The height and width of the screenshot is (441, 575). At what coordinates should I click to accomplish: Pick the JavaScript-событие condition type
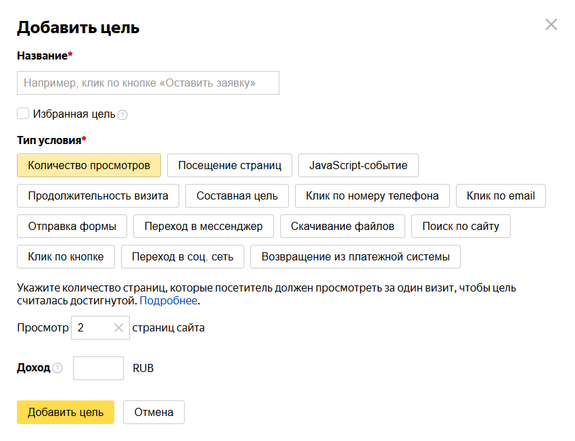click(x=358, y=166)
